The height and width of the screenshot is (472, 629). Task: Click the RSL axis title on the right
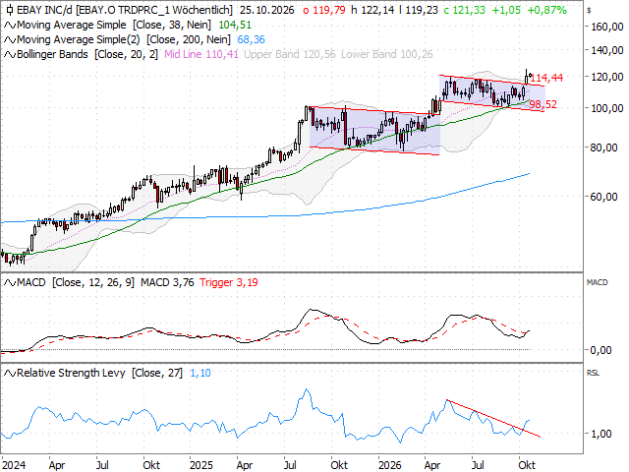coord(593,373)
